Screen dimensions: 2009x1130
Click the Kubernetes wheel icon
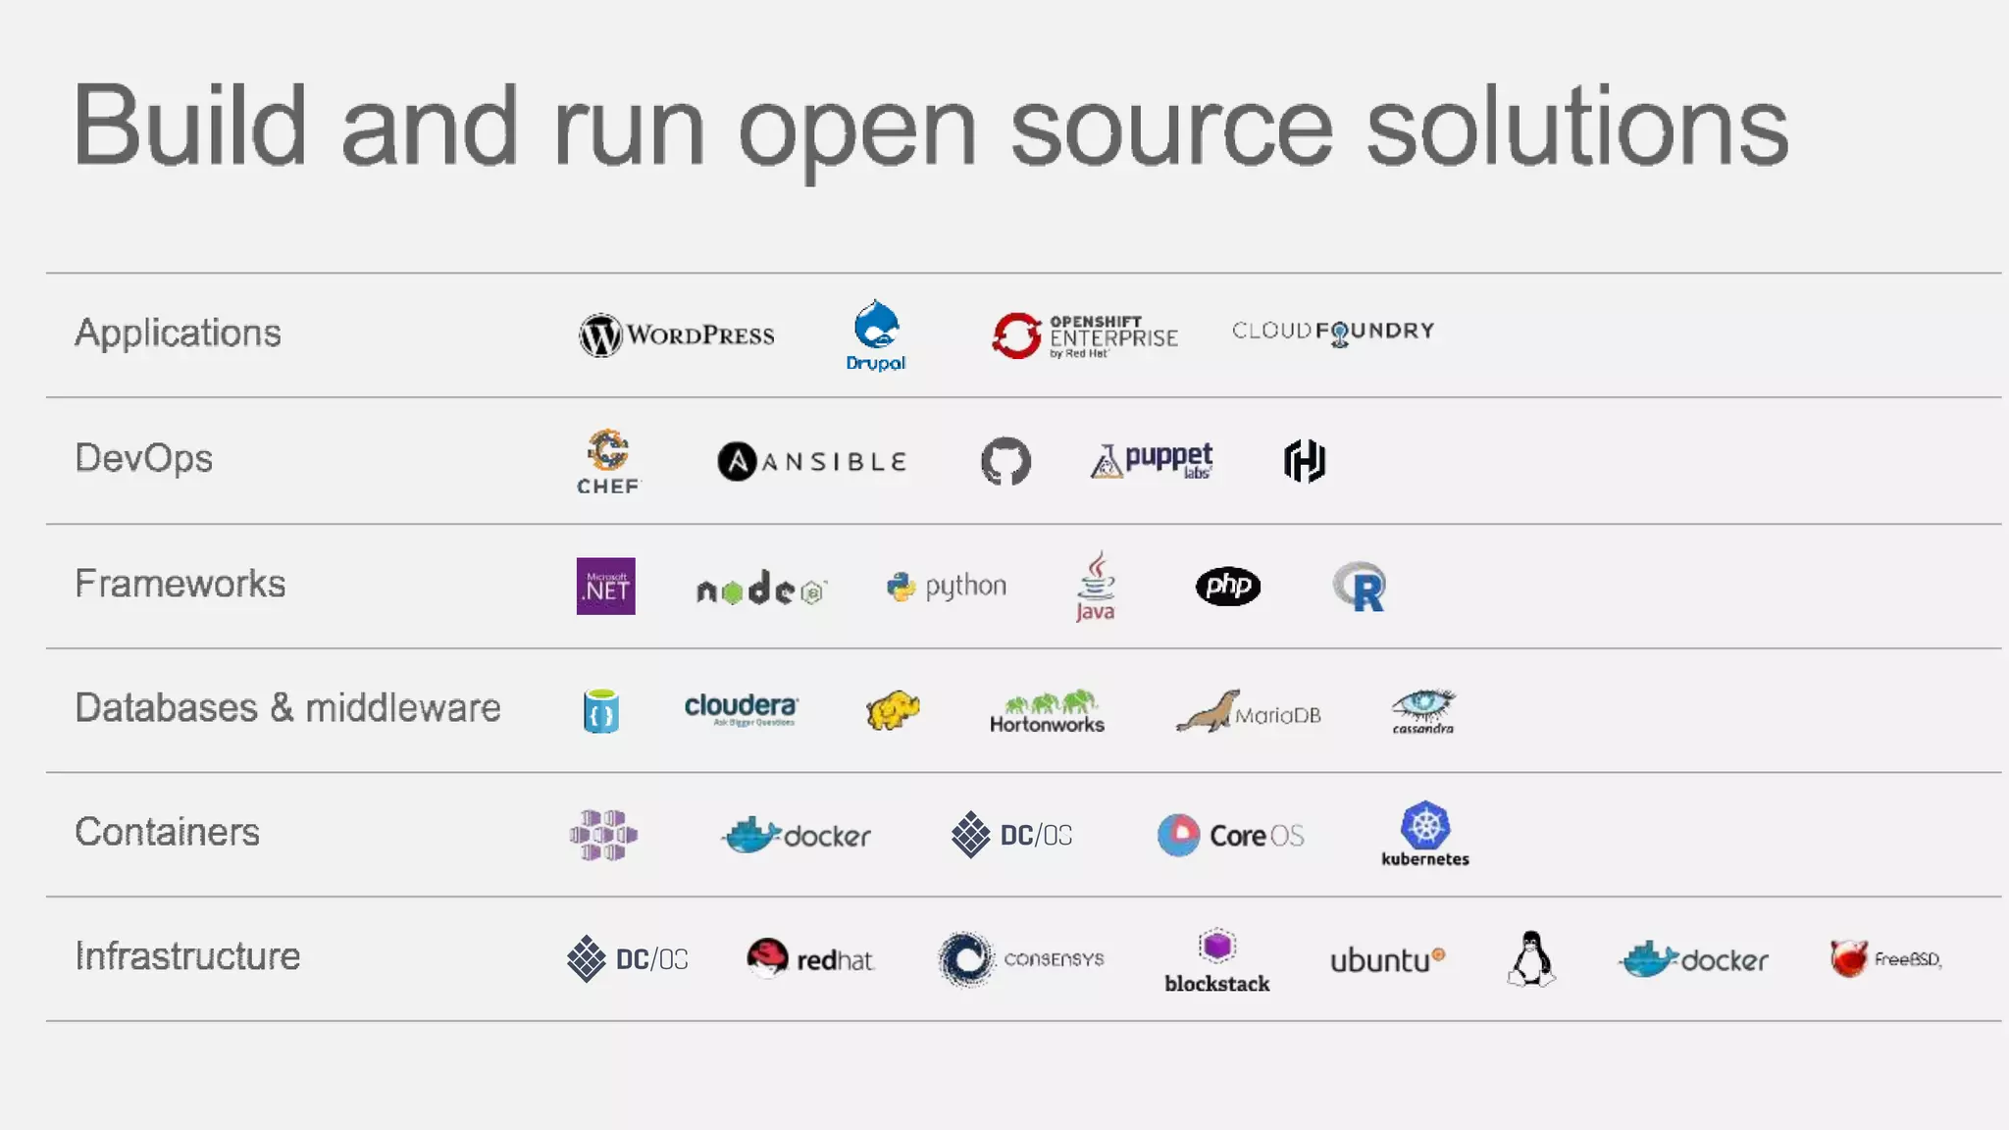point(1425,826)
